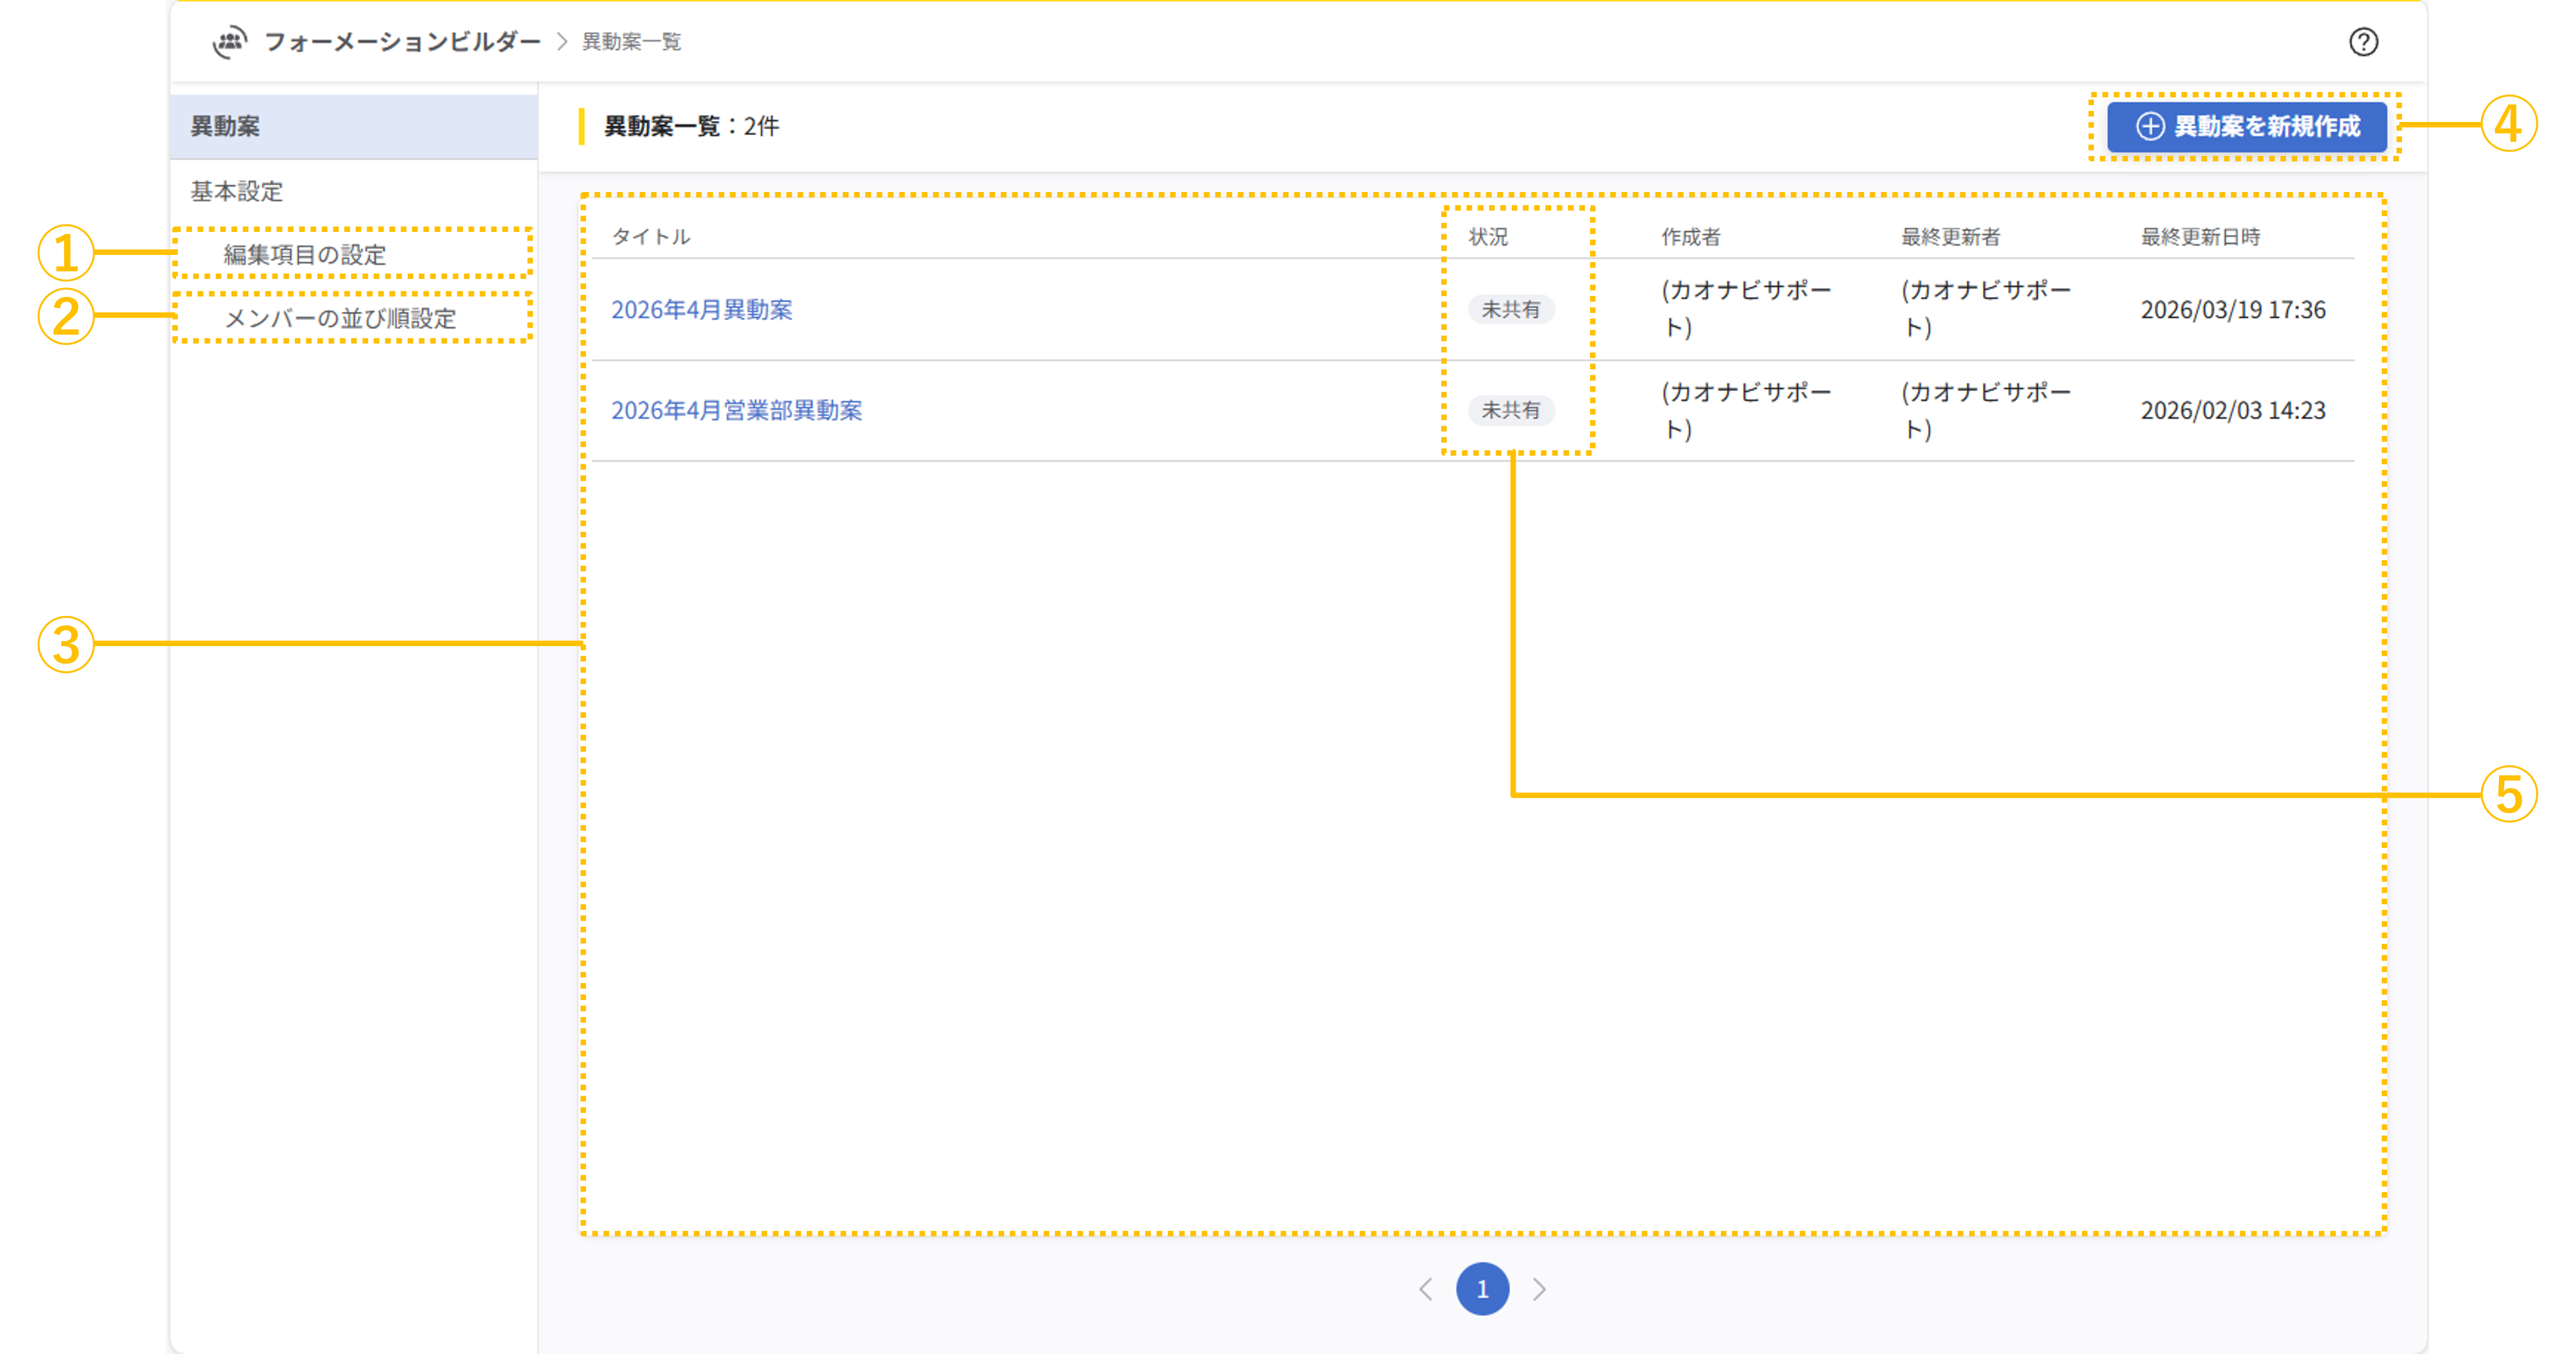The width and height of the screenshot is (2576, 1354).
Task: Select page 1 in pagination
Action: 1482,1289
